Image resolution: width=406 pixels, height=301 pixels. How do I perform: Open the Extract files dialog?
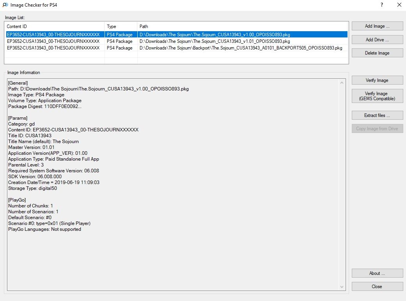pyautogui.click(x=377, y=115)
